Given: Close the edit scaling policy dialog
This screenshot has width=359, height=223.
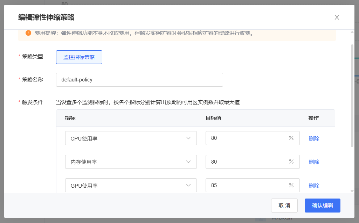Looking at the screenshot, I should coord(337,17).
